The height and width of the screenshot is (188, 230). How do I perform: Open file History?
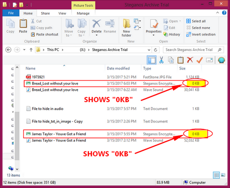(x=172, y=34)
